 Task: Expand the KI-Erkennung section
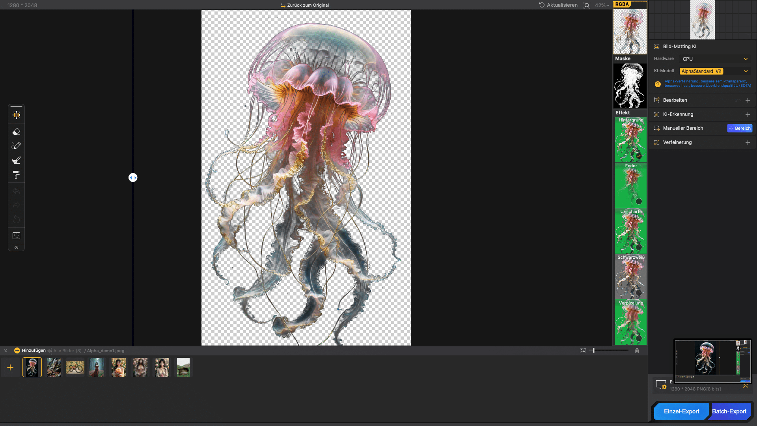(748, 114)
